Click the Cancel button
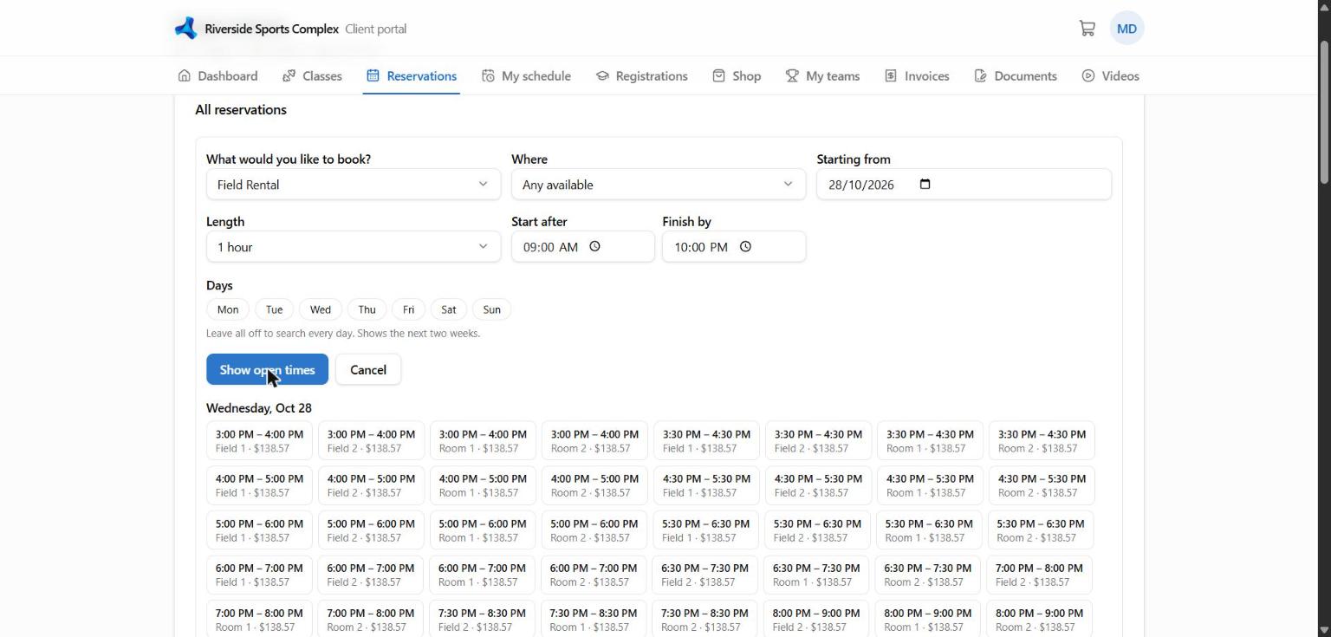Image resolution: width=1331 pixels, height=637 pixels. (x=368, y=369)
